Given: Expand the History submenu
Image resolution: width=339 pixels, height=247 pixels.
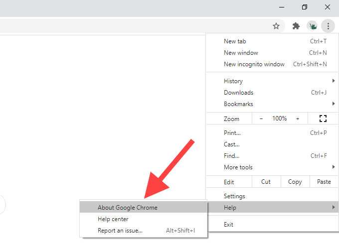Looking at the screenshot, I should click(x=272, y=81).
